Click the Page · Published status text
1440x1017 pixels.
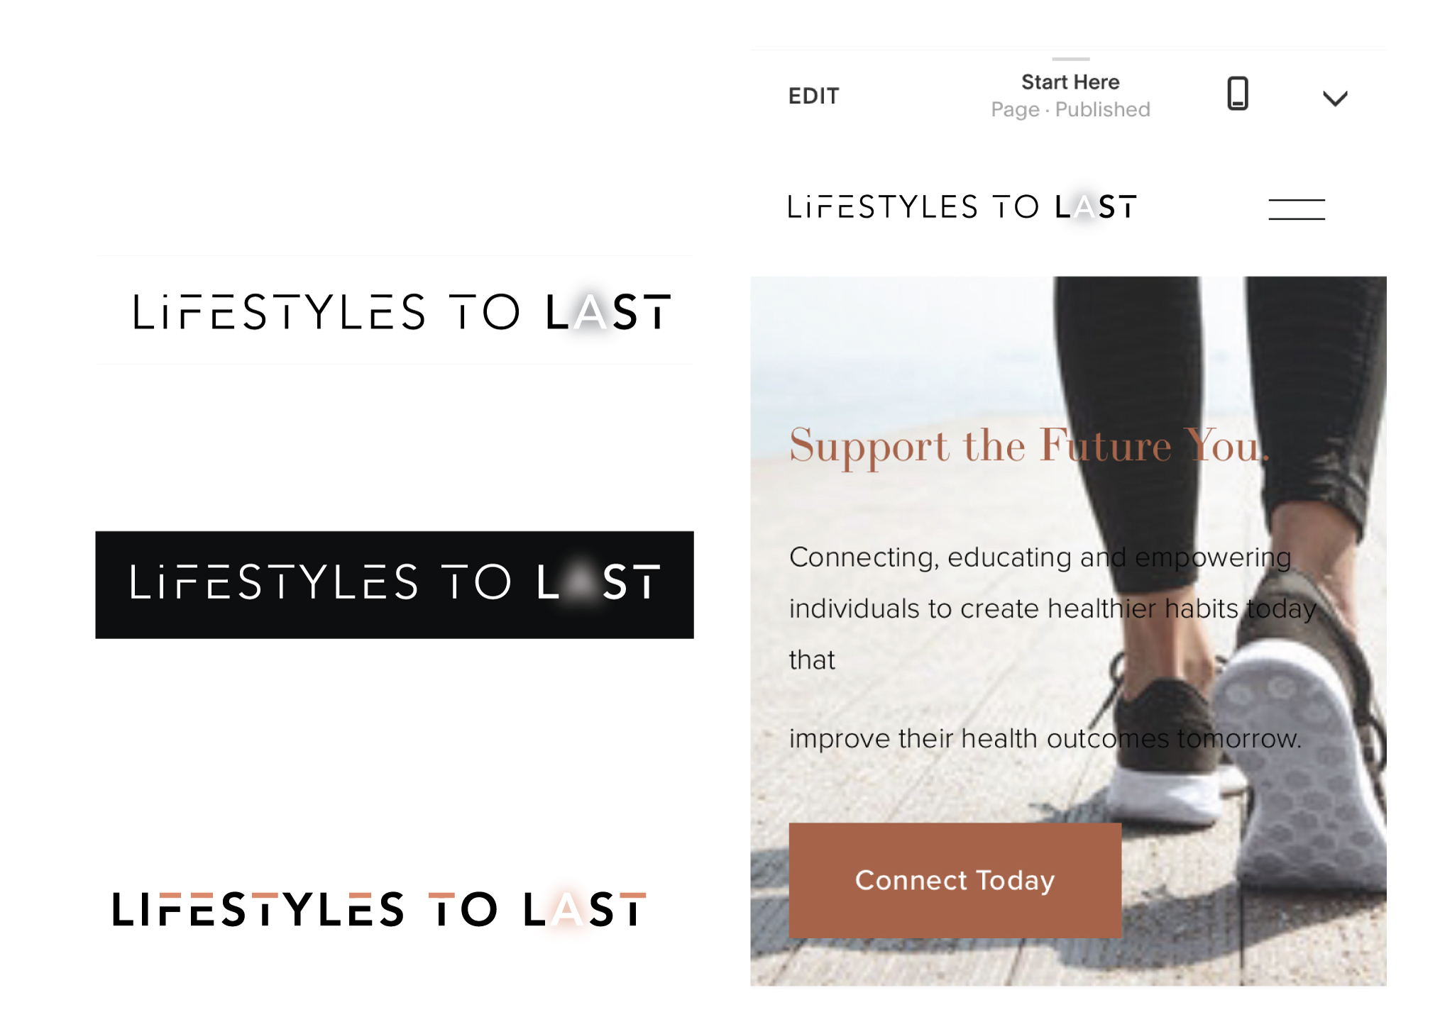[x=1070, y=110]
